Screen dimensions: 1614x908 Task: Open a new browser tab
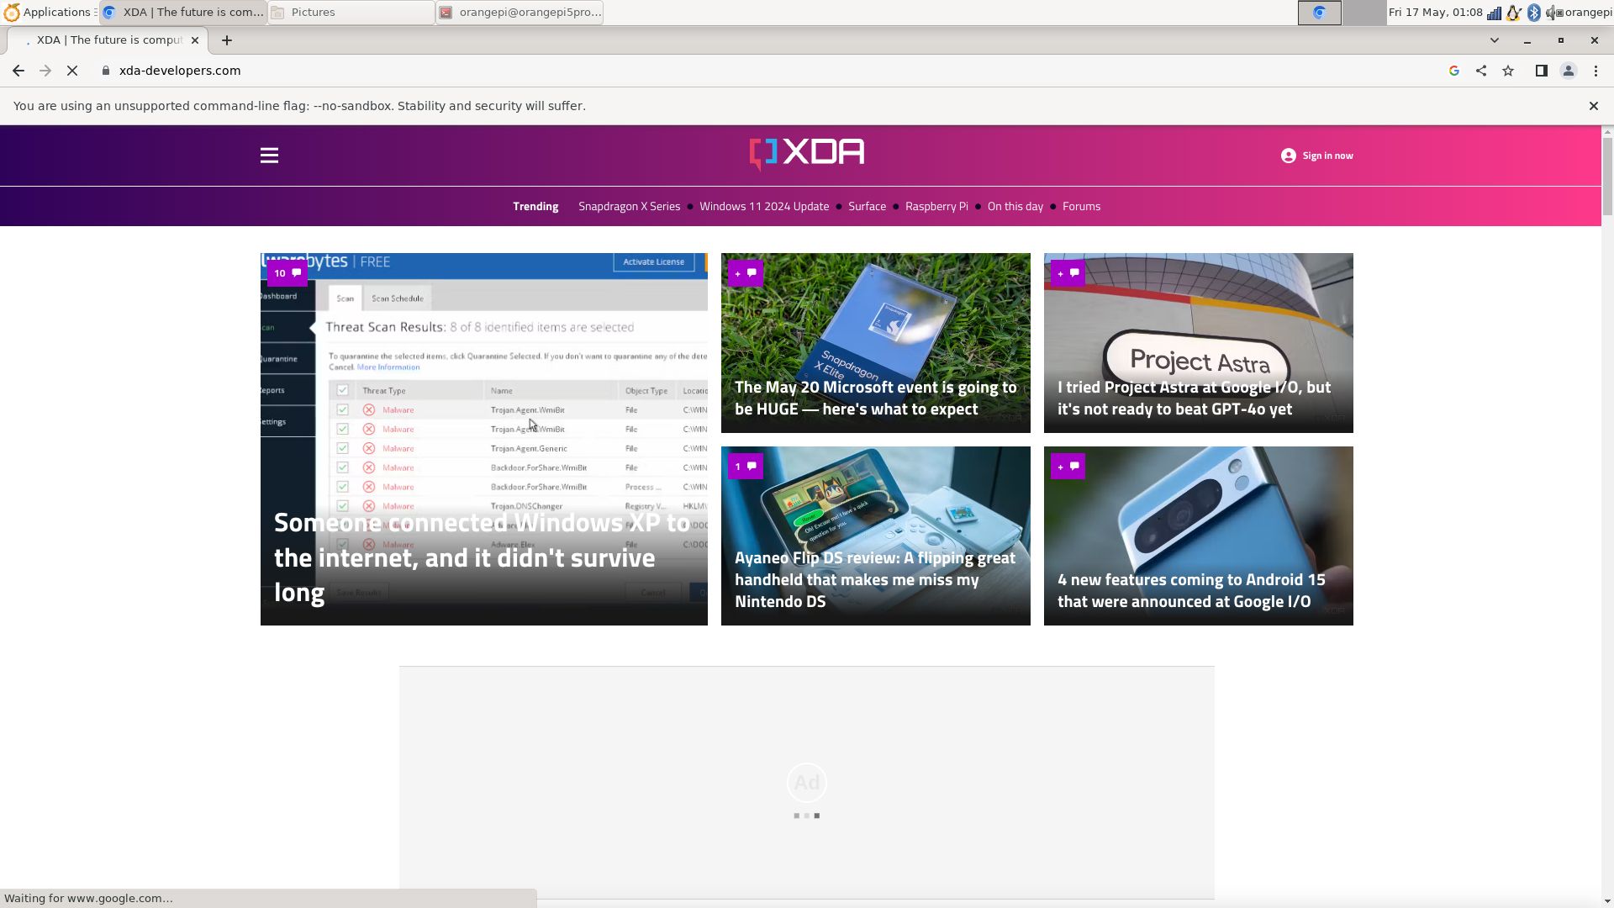pos(227,40)
